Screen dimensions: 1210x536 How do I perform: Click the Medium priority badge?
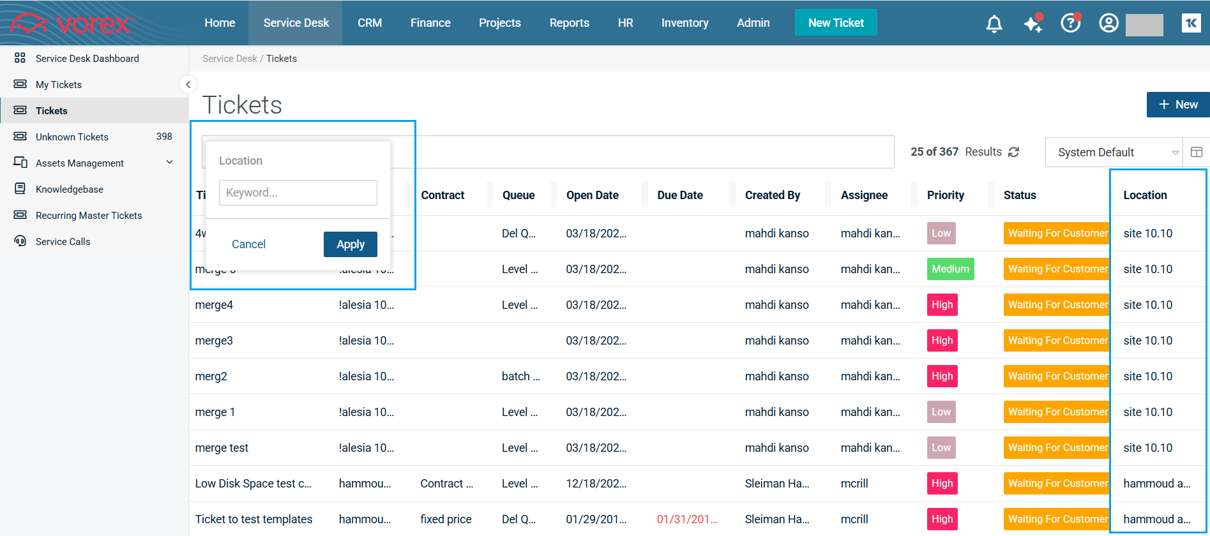(x=949, y=269)
